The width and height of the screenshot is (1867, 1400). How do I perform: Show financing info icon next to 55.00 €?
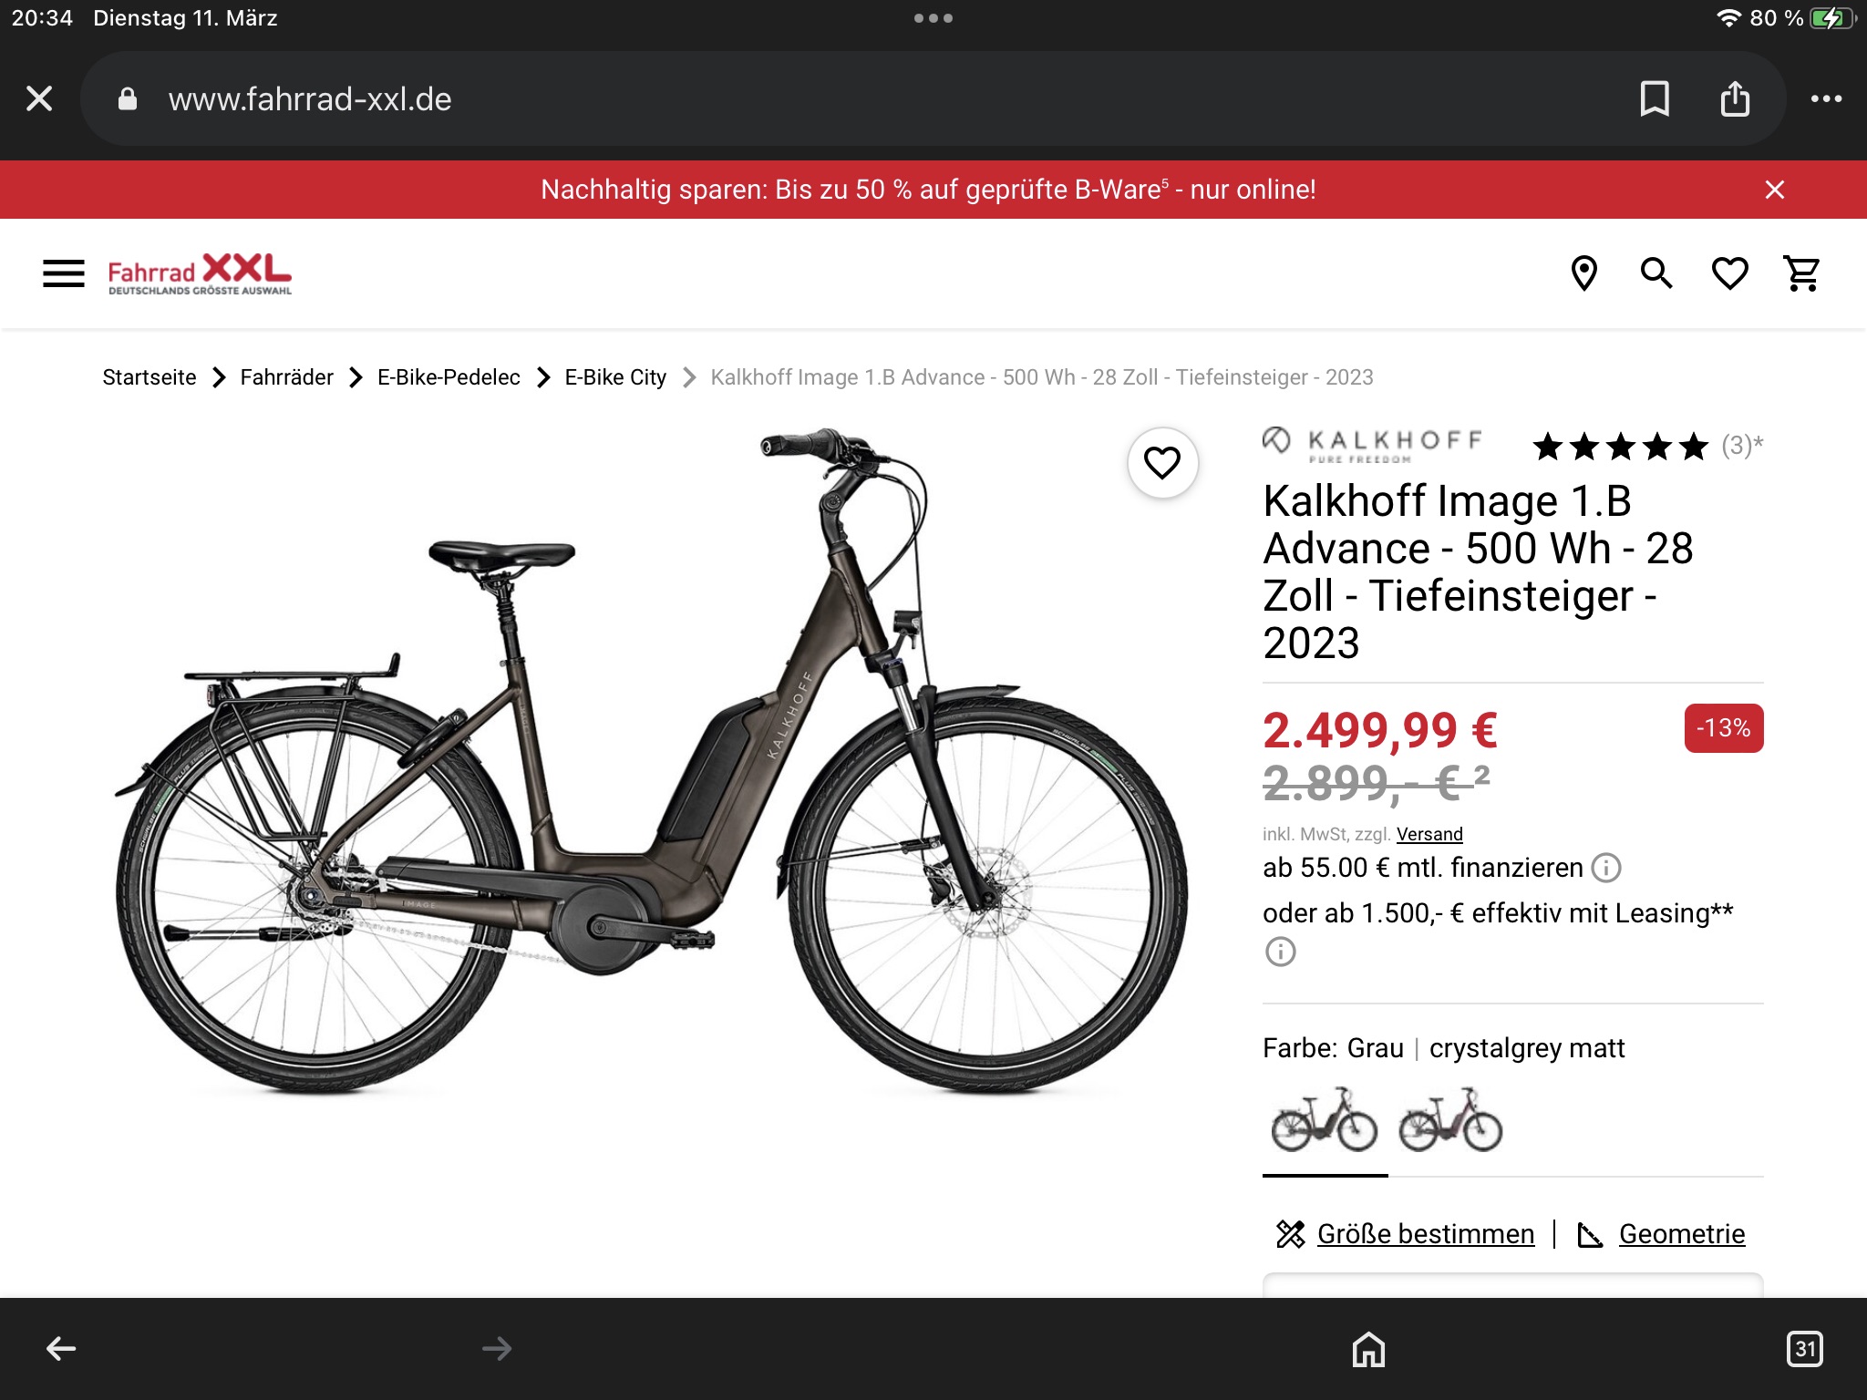1606,868
